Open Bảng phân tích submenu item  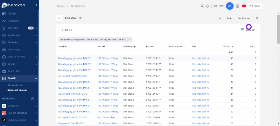click(15, 85)
